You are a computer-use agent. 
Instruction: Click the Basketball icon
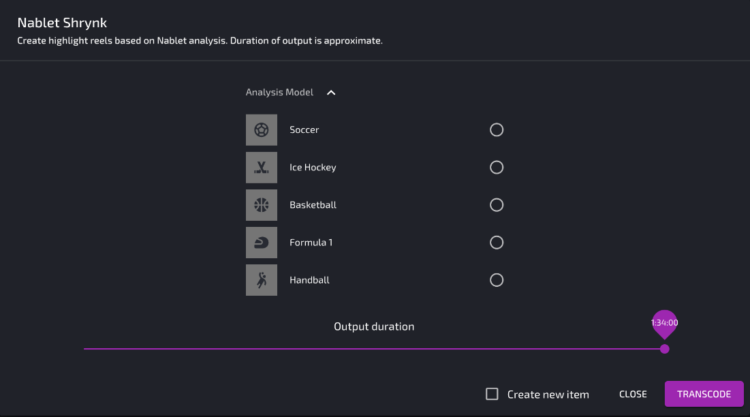261,204
